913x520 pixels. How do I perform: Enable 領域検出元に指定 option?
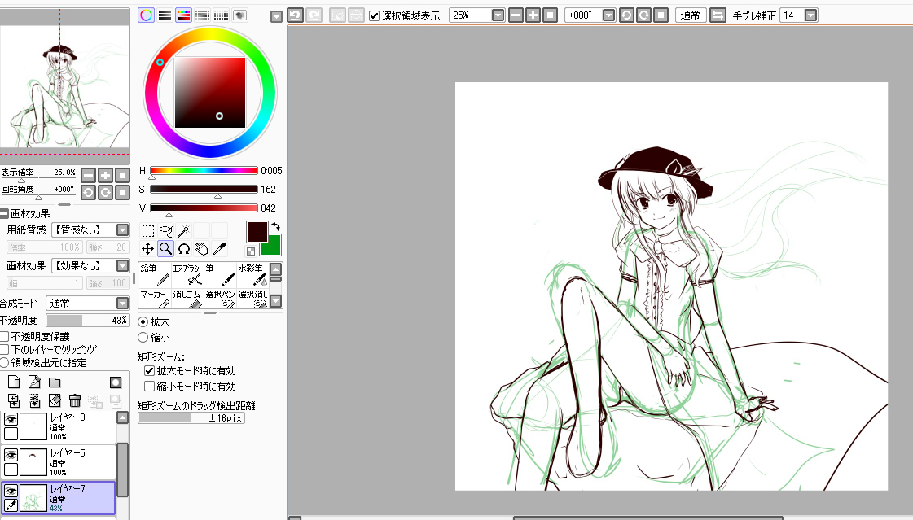[4, 362]
